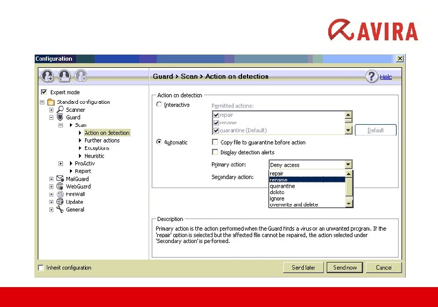
Task: Click the Send later button
Action: click(303, 267)
